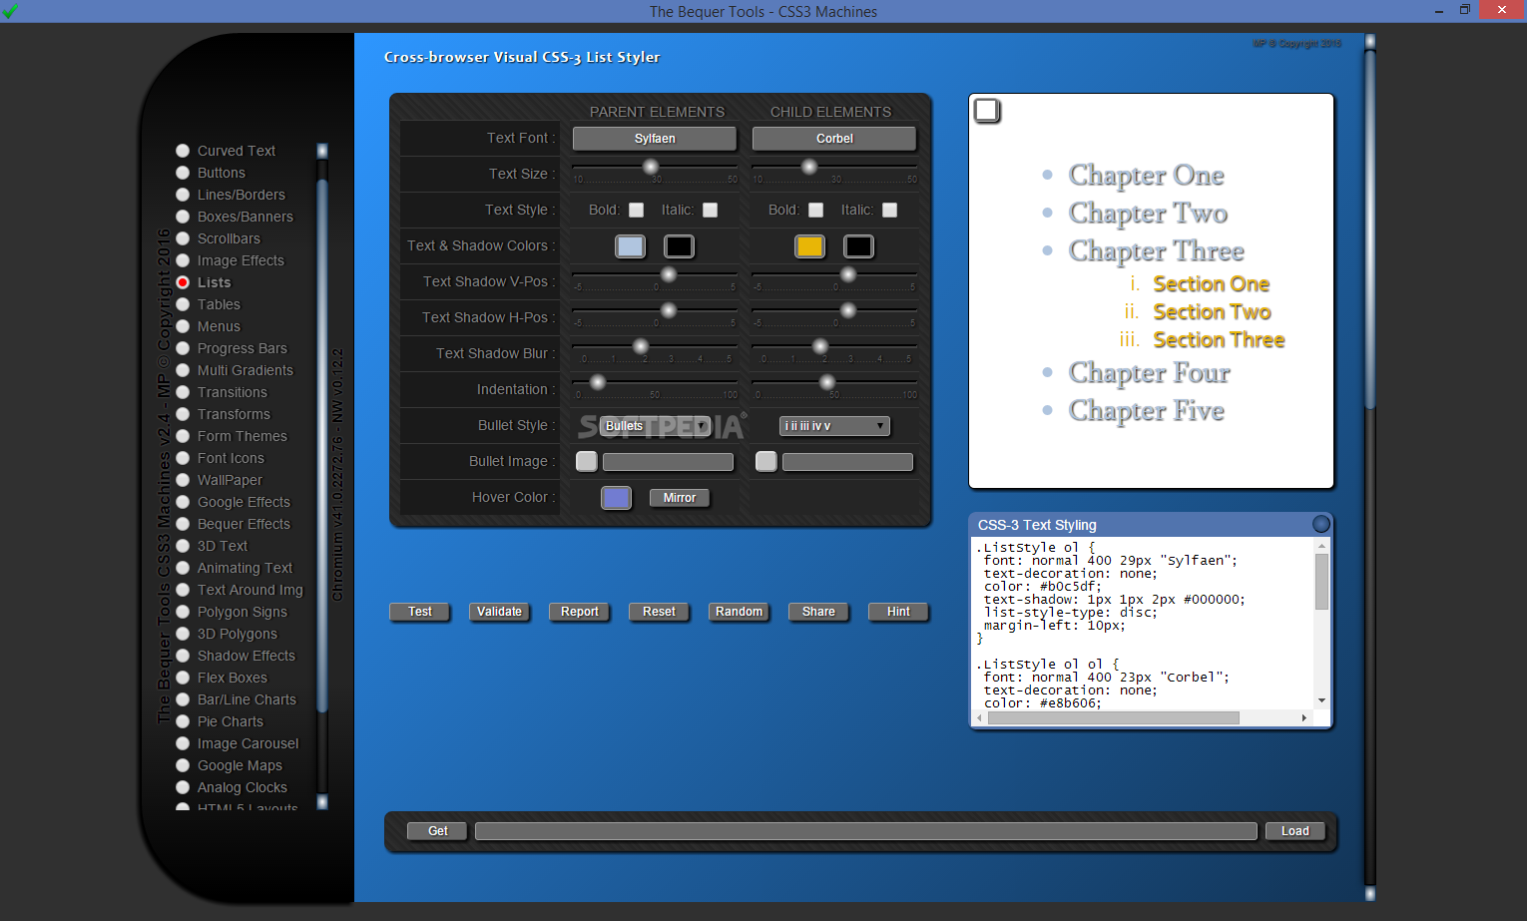Open the Tables tool in the sidebar

[219, 304]
